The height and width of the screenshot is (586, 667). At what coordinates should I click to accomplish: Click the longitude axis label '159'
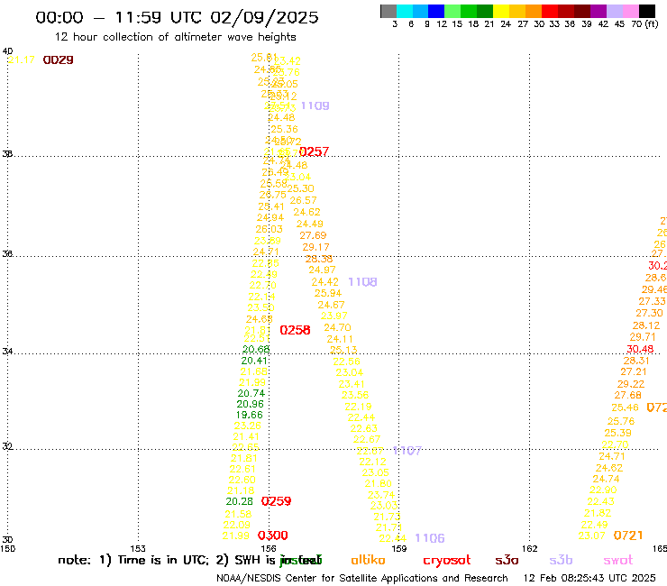click(399, 548)
